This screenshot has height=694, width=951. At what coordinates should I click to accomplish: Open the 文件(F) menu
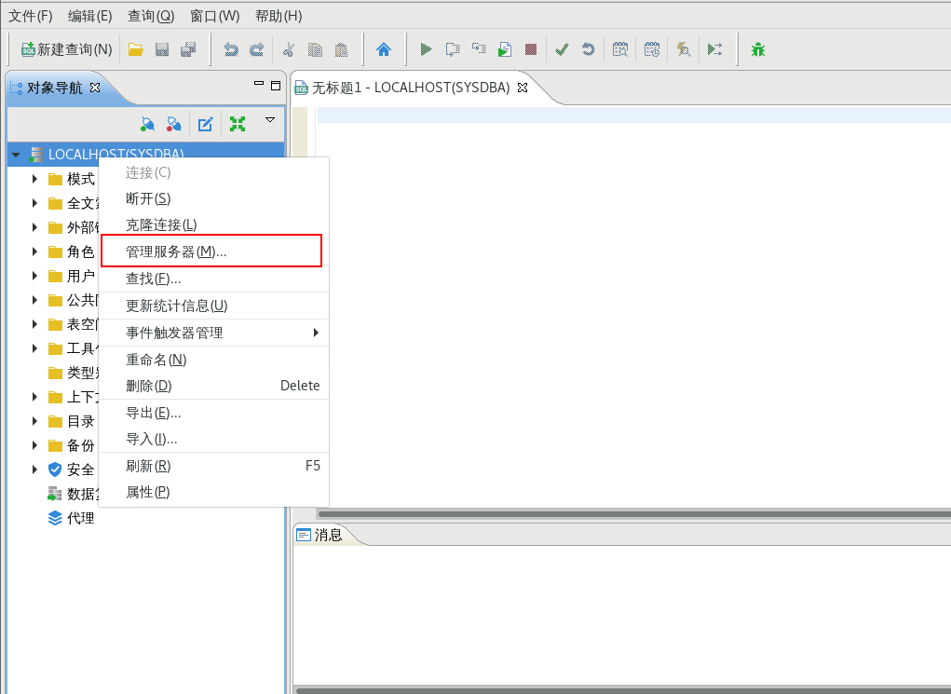31,16
